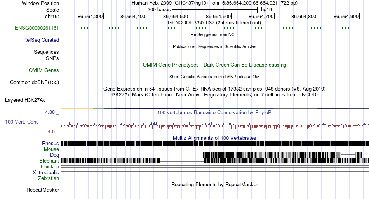Click Multiz Alignments of 100 Vertebrates title
This screenshot has height=199, width=369.
214,138
